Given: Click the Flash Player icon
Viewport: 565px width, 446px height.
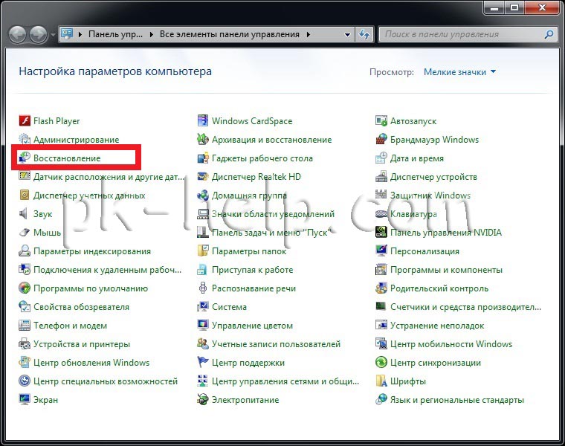Looking at the screenshot, I should click(x=25, y=121).
